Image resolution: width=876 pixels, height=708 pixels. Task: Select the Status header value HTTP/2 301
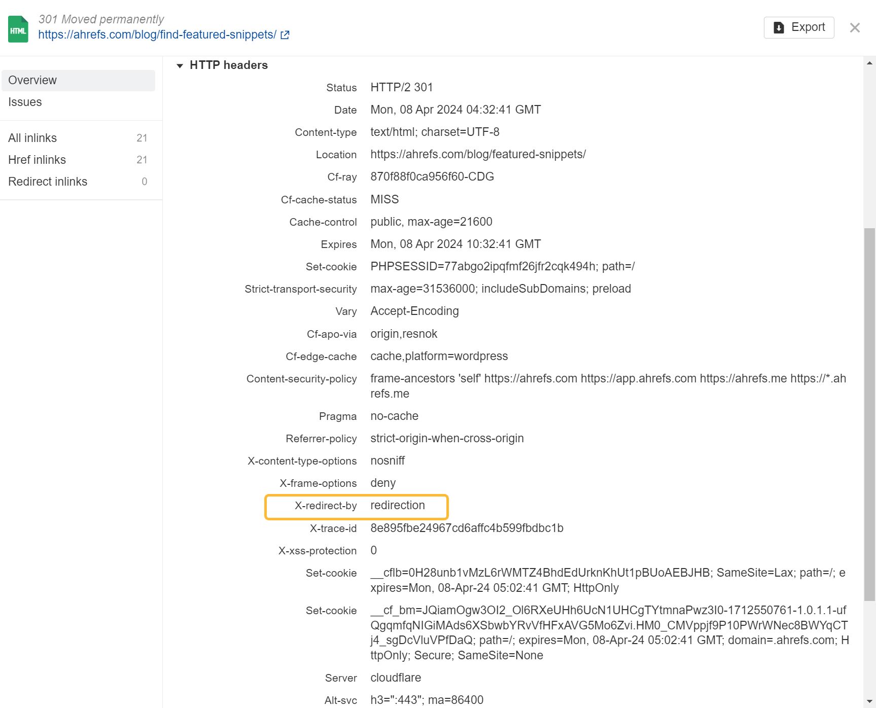[x=401, y=87]
